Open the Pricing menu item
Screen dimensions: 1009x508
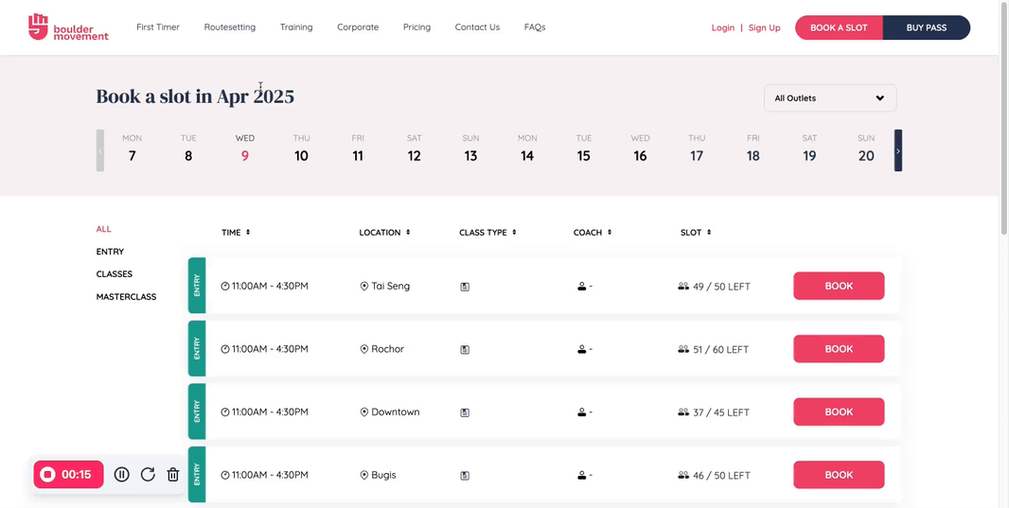416,27
